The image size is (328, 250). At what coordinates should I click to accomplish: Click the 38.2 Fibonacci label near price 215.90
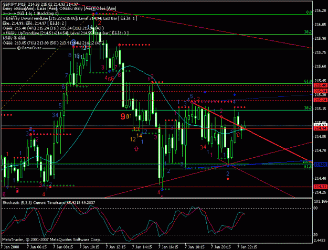(x=308, y=32)
